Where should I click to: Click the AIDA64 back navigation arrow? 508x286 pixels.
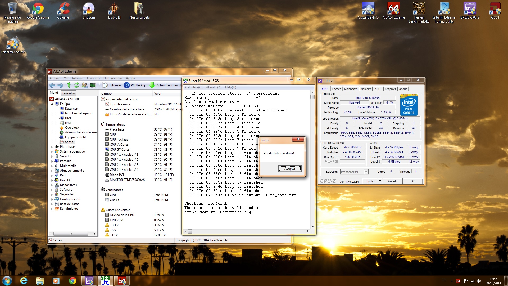tap(52, 85)
